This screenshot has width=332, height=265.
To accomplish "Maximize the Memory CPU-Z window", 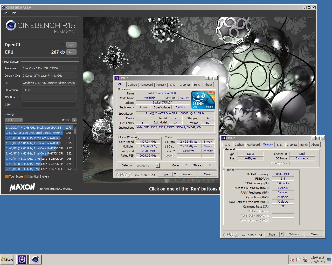I will click(318, 138).
